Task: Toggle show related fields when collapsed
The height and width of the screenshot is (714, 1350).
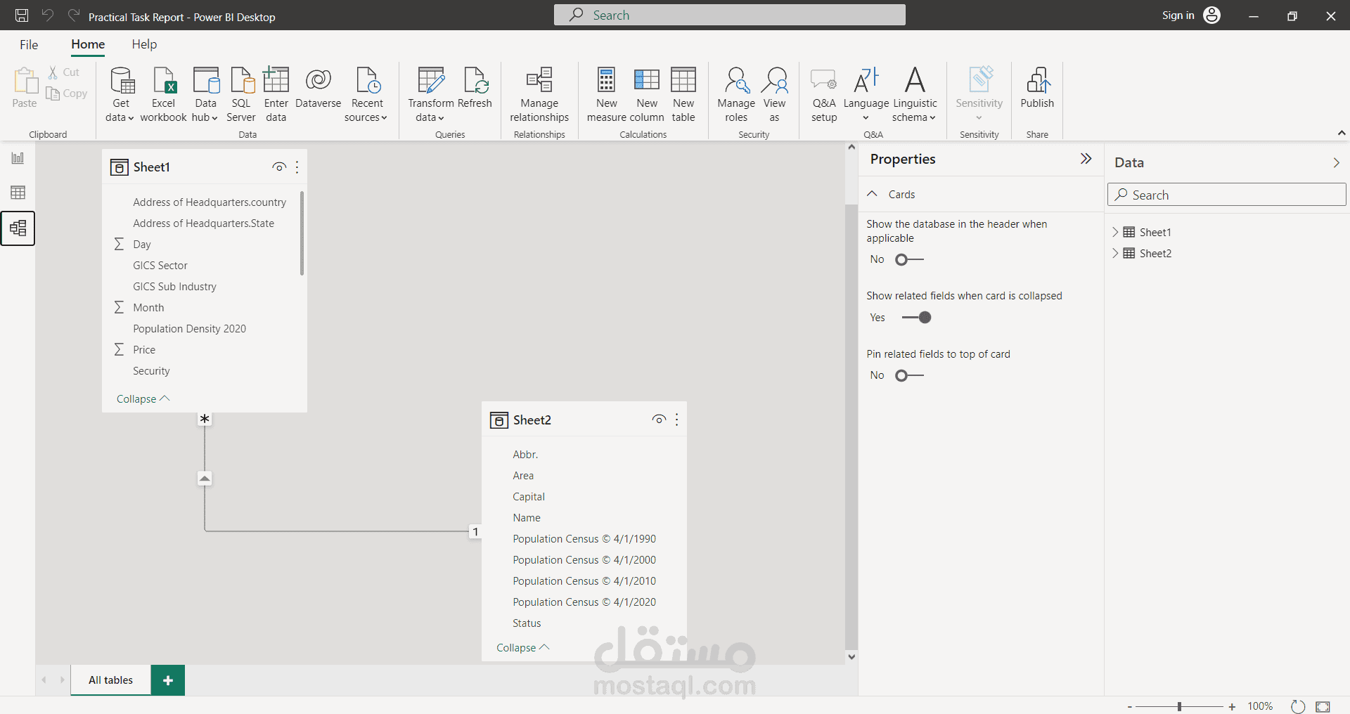Action: point(916,318)
